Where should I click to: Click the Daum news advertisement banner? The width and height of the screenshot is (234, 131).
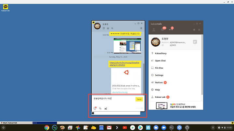(176, 105)
